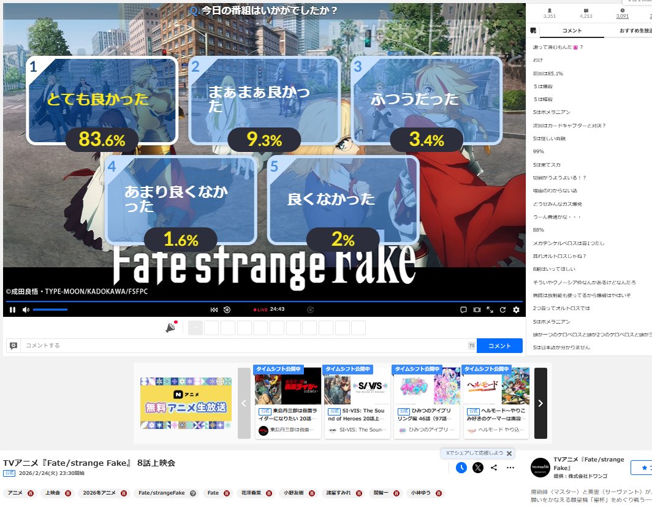Select poll option 良くなかった
Screen dimensions: 652x505
click(343, 200)
